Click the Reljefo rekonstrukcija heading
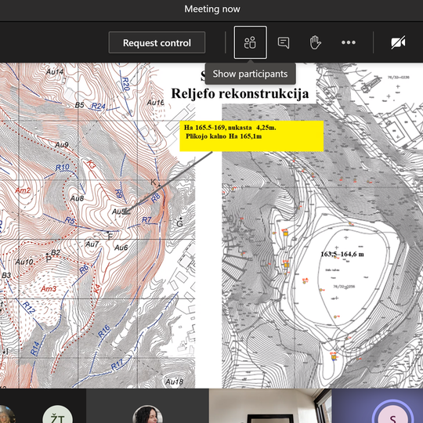The height and width of the screenshot is (423, 423). (240, 94)
